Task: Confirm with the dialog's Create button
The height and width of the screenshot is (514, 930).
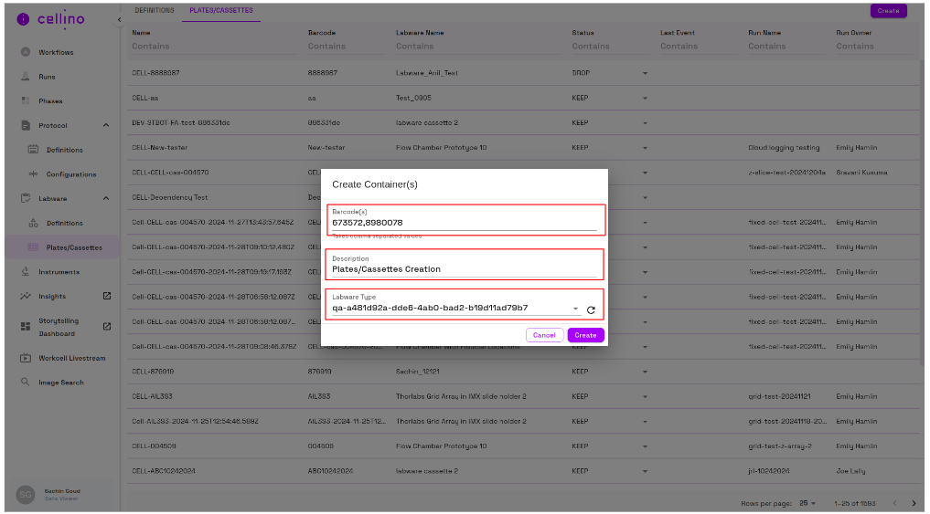Action: 585,335
